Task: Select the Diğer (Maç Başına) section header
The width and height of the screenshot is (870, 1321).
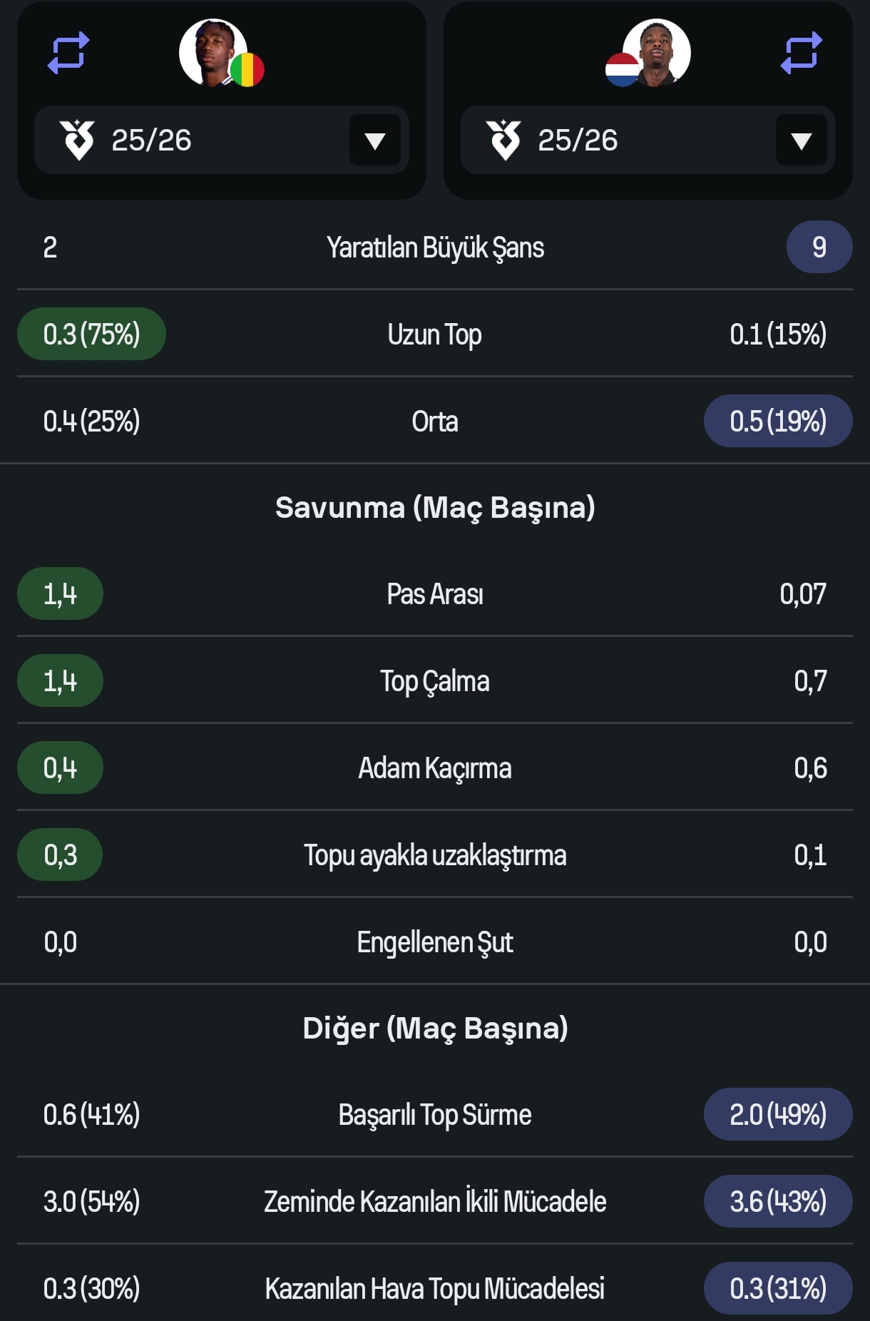Action: click(x=435, y=1029)
